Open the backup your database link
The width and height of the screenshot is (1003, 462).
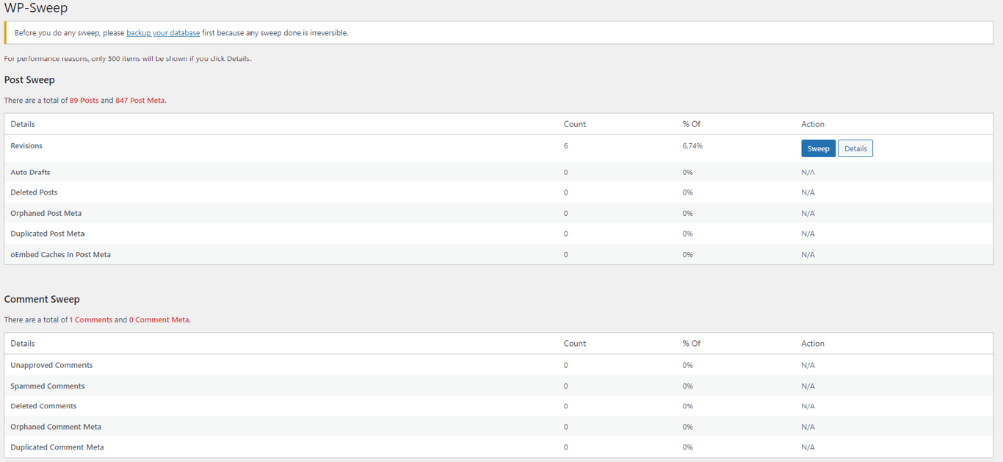pyautogui.click(x=163, y=32)
